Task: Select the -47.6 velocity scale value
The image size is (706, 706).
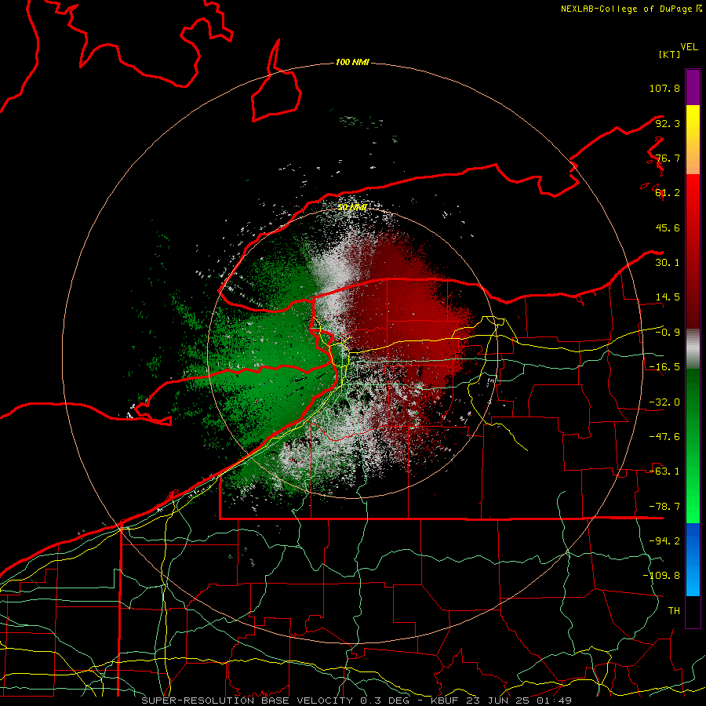Action: coord(664,437)
